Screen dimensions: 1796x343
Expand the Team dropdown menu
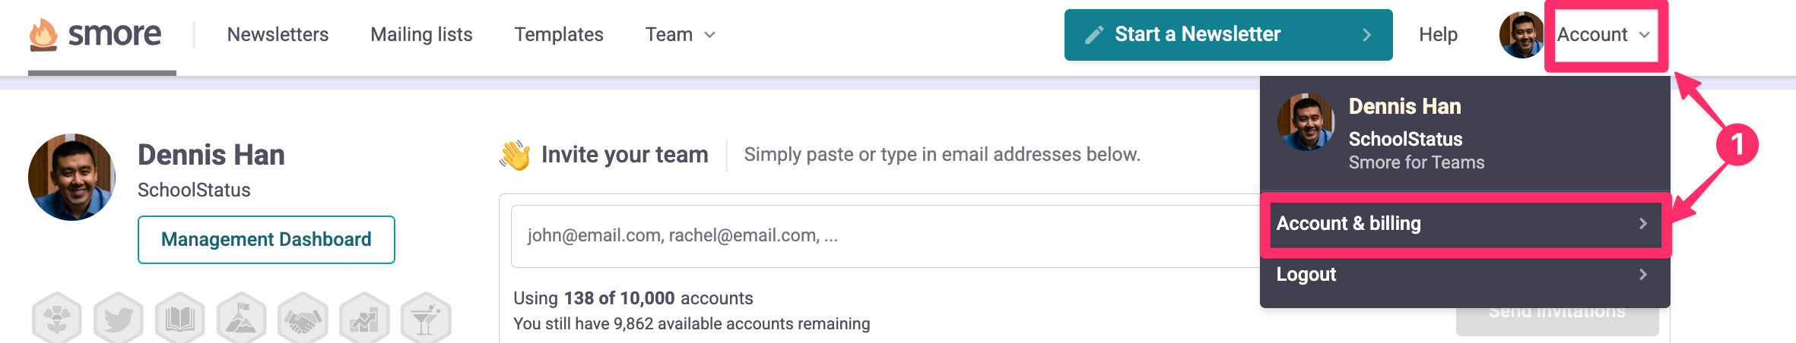tap(680, 35)
